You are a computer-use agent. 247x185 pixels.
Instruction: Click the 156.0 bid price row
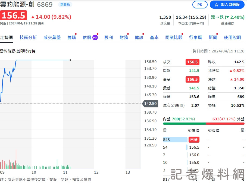tap(181, 155)
